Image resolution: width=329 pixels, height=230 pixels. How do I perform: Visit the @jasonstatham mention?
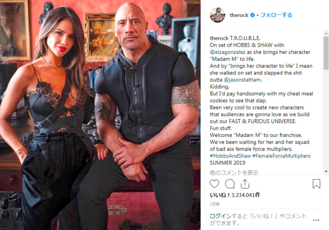[243, 80]
